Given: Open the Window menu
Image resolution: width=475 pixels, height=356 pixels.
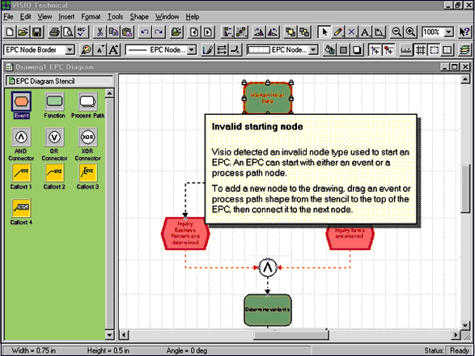Looking at the screenshot, I should coord(168,17).
